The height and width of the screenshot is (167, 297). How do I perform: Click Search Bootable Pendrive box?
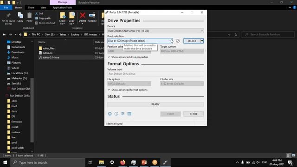[268, 34]
